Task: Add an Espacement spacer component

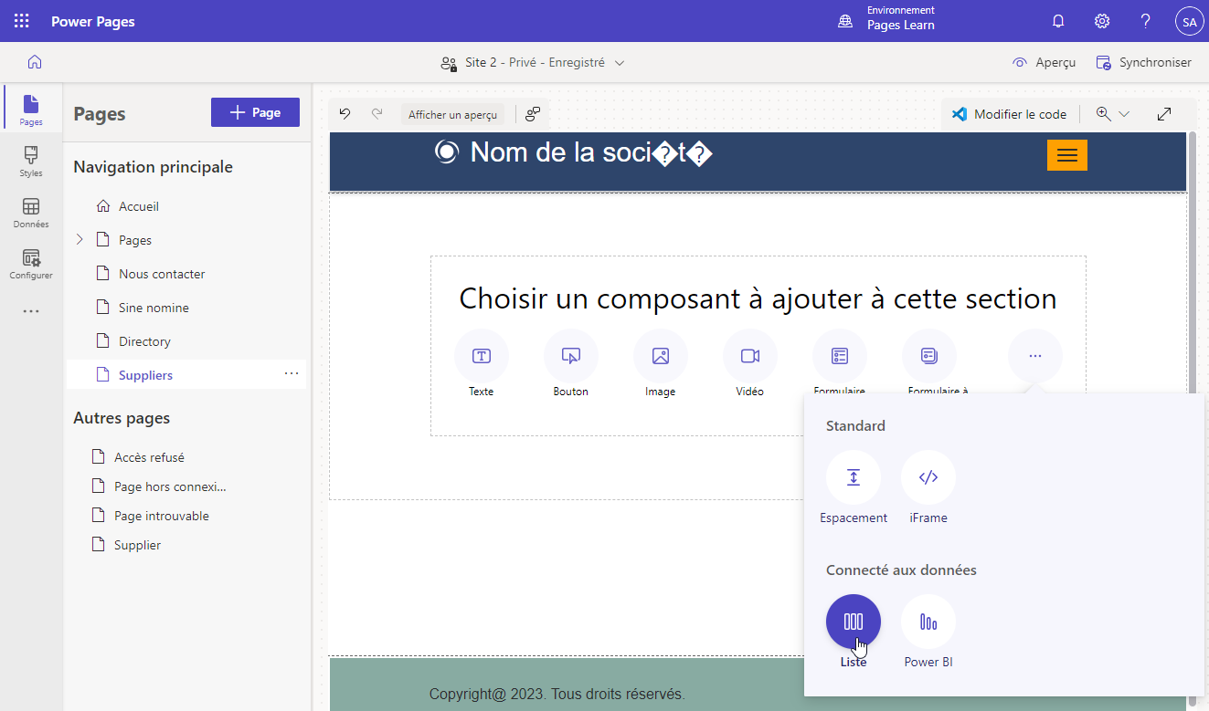Action: tap(853, 477)
